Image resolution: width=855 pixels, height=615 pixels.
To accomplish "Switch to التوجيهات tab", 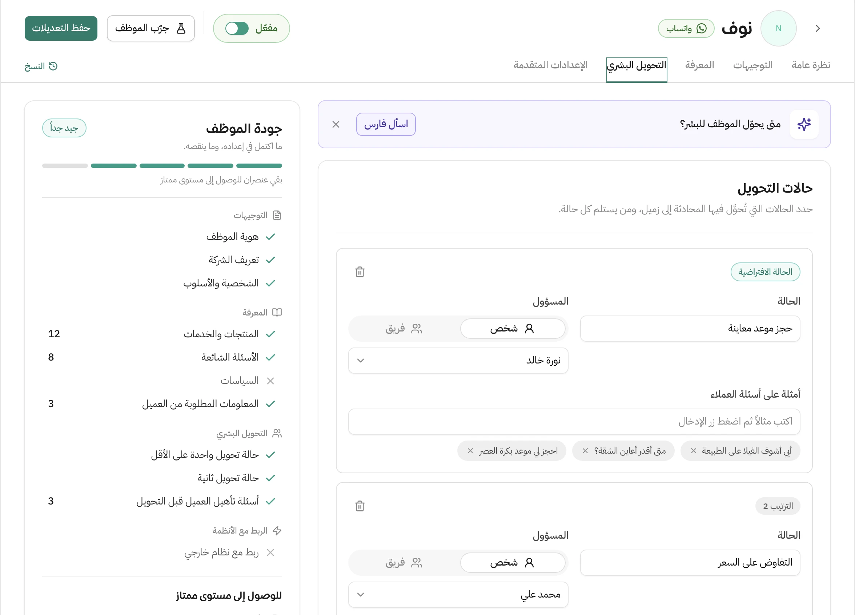I will point(753,65).
